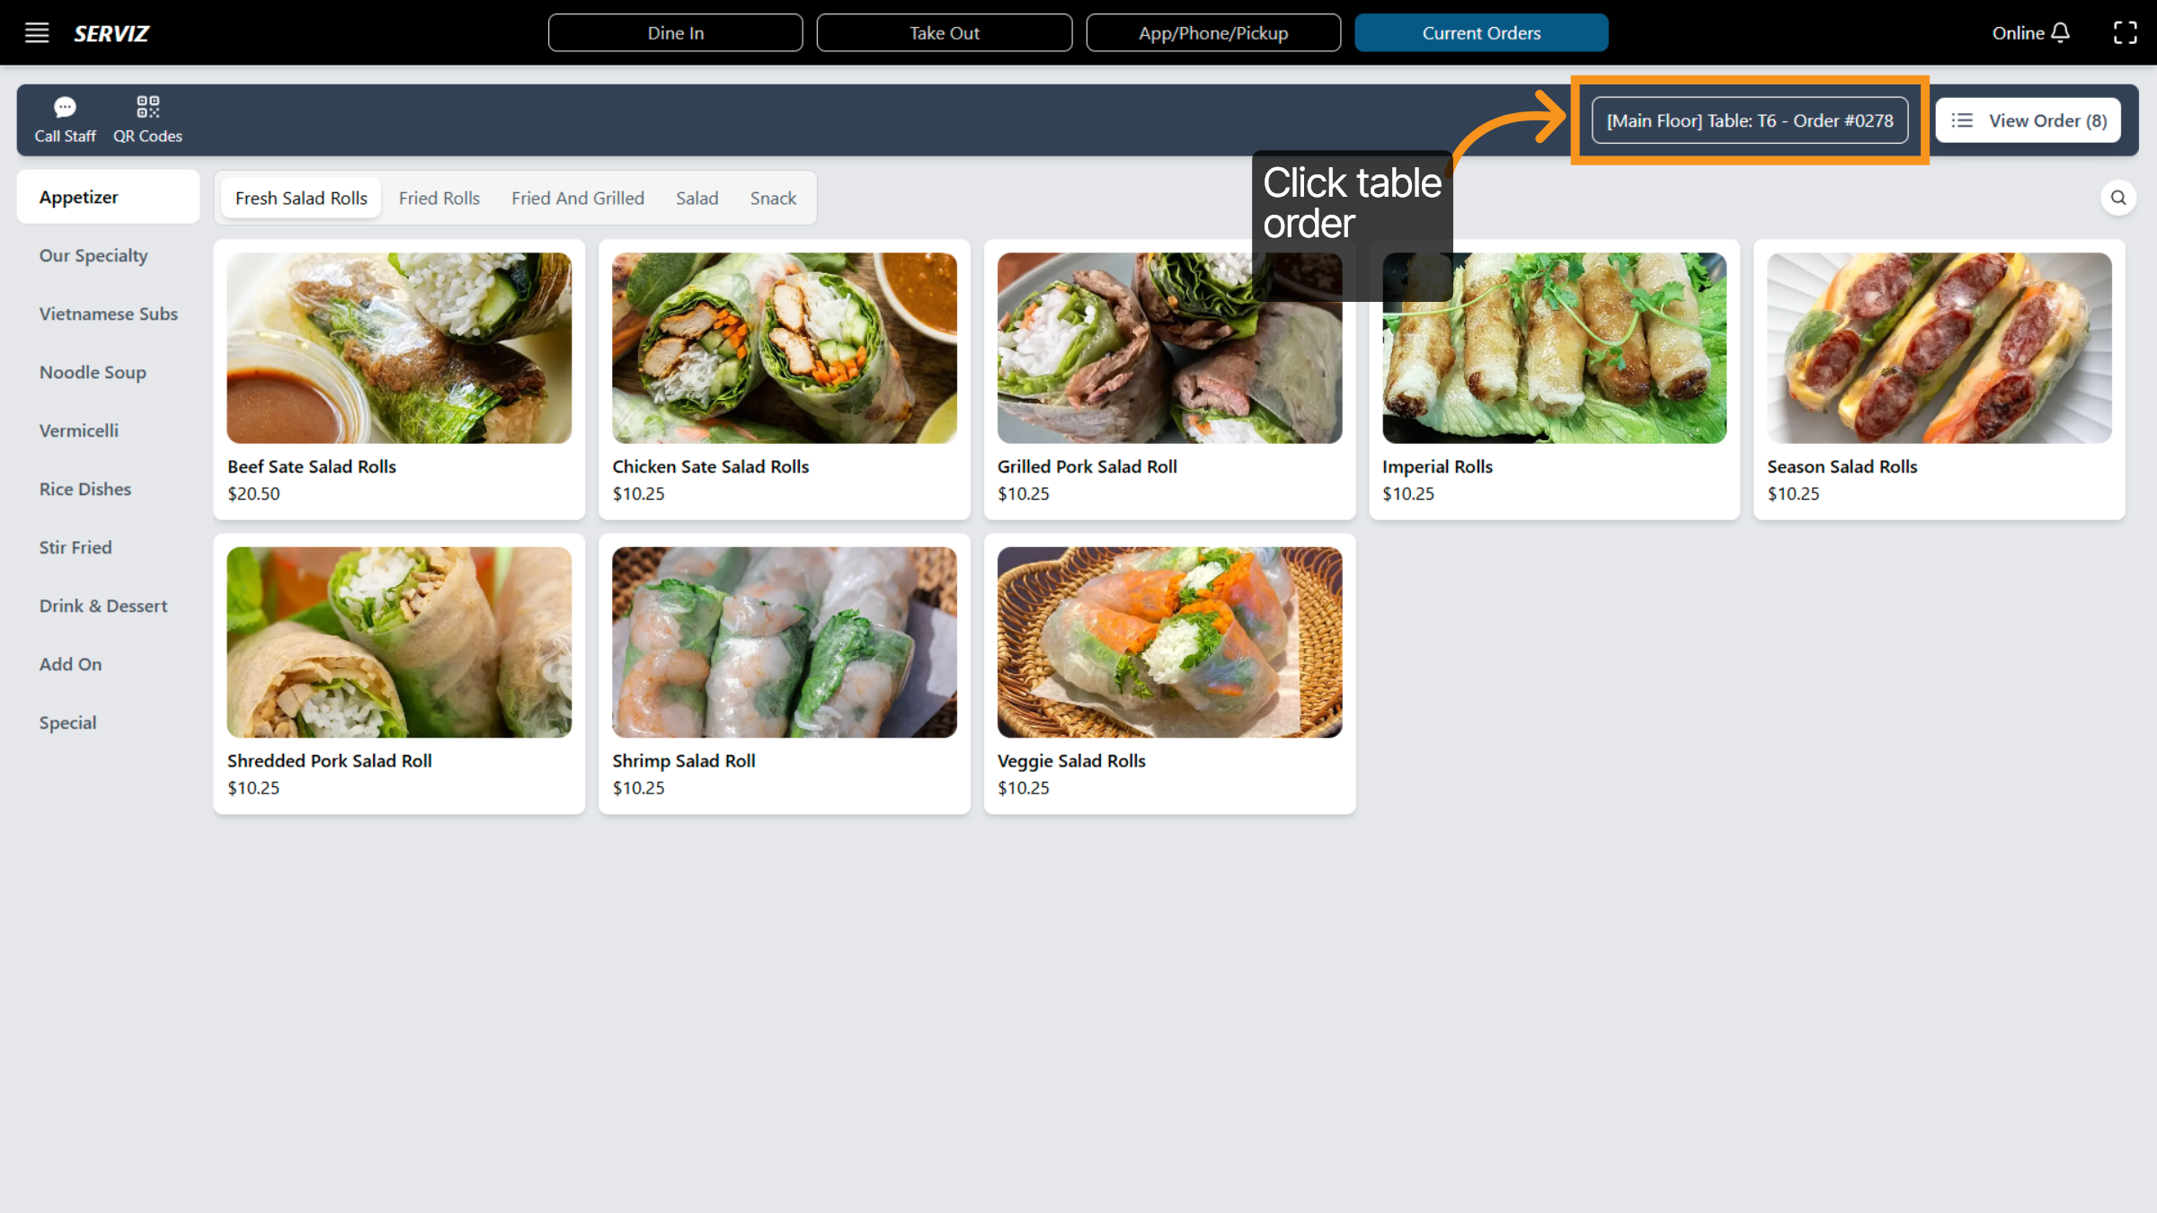Viewport: 2157px width, 1213px height.
Task: Select the Imperial Rolls item card
Action: (x=1554, y=377)
